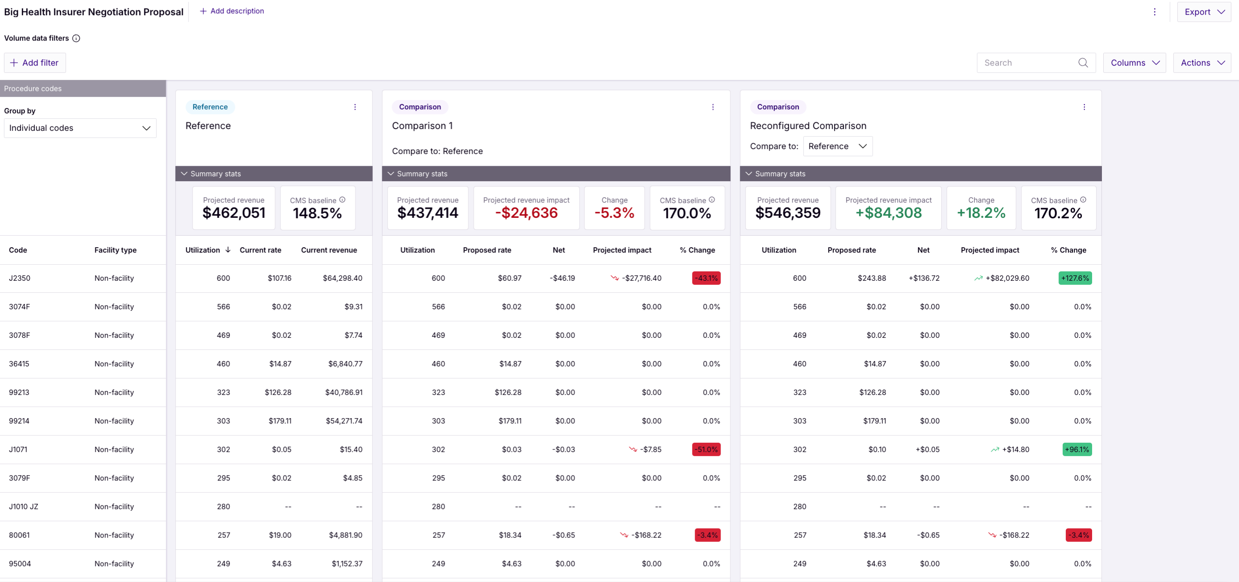Click Reconfigured Comparison CMS baseline info icon

click(1083, 200)
